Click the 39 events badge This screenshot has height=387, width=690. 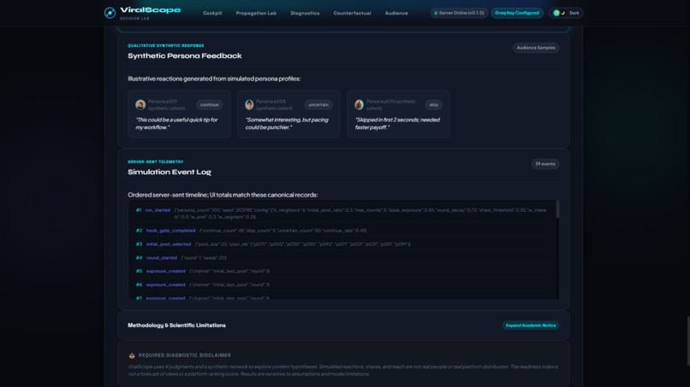pyautogui.click(x=544, y=164)
